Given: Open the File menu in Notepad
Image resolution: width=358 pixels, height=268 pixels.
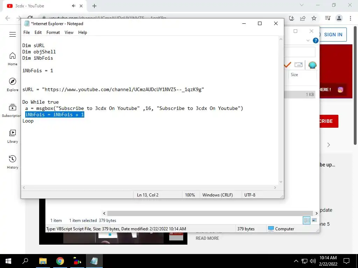Looking at the screenshot, I should (27, 32).
